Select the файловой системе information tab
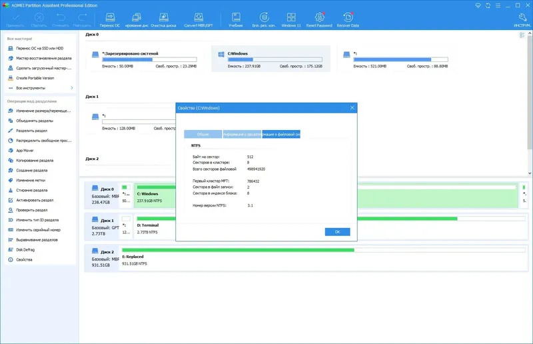 (x=280, y=134)
